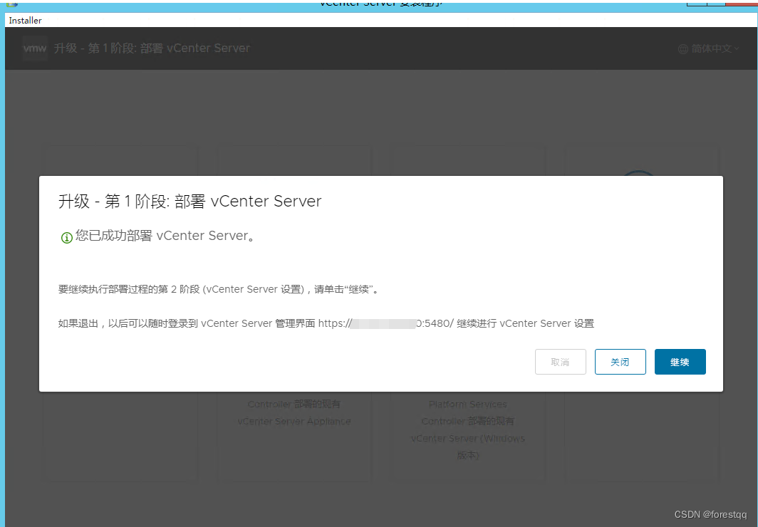Click background text vCenter Server (Windows
This screenshot has width=758, height=527.
click(x=468, y=439)
